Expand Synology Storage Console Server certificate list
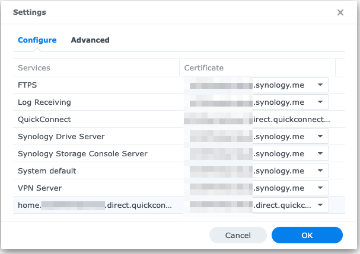Screen dimensions: 360x254 pyautogui.click(x=320, y=153)
